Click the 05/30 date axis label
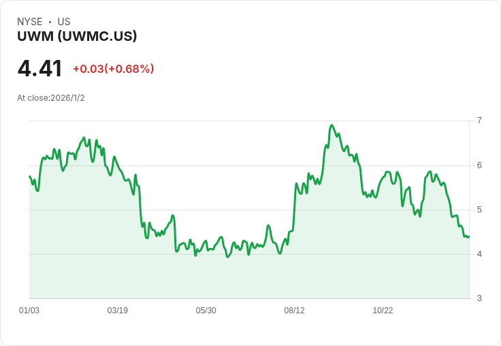 (206, 311)
